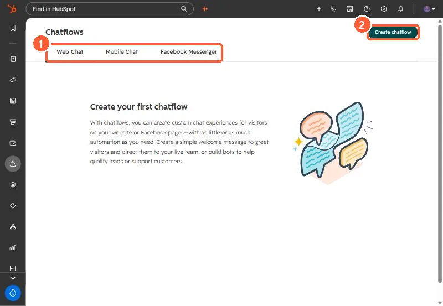The height and width of the screenshot is (306, 443).
Task: Switch to the Mobile Chat tab
Action: point(122,52)
